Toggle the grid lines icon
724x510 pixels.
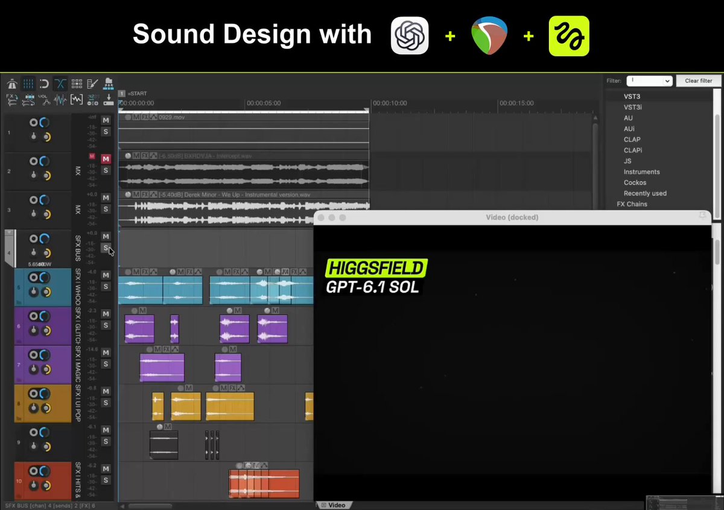click(x=28, y=84)
